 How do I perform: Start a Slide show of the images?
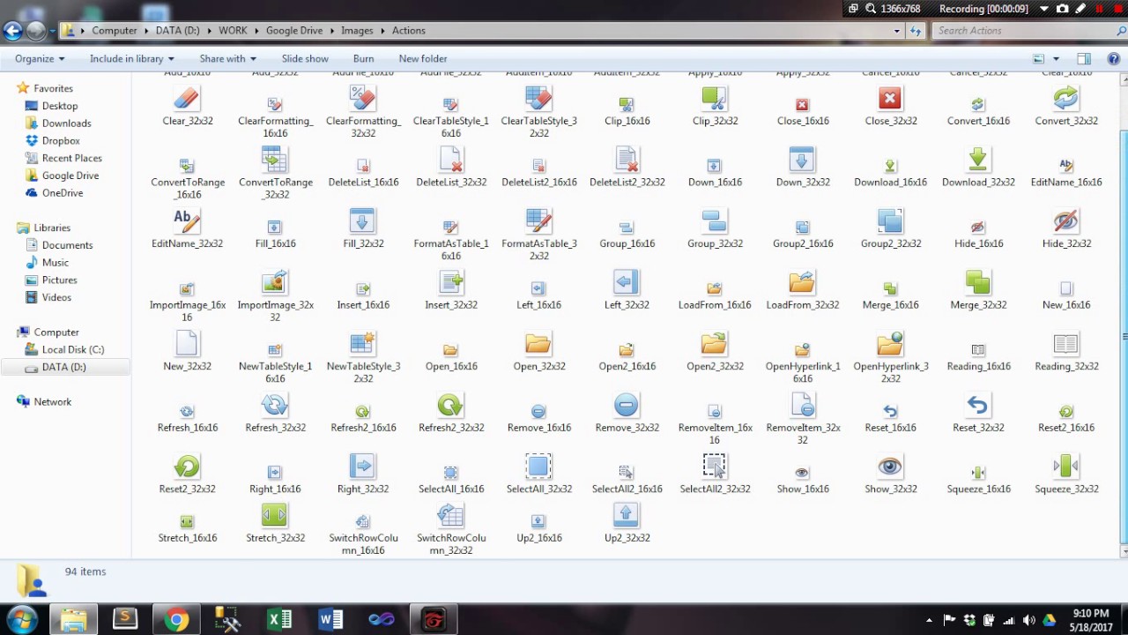point(304,58)
